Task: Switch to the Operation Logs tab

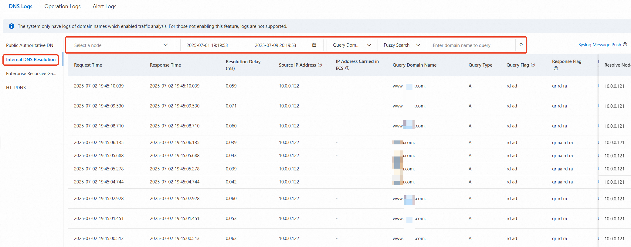Action: point(63,6)
